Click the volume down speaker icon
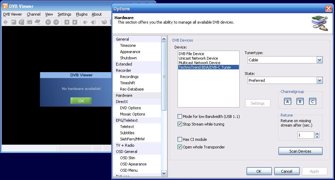Screen dimensions: 335x180 click(x=85, y=22)
